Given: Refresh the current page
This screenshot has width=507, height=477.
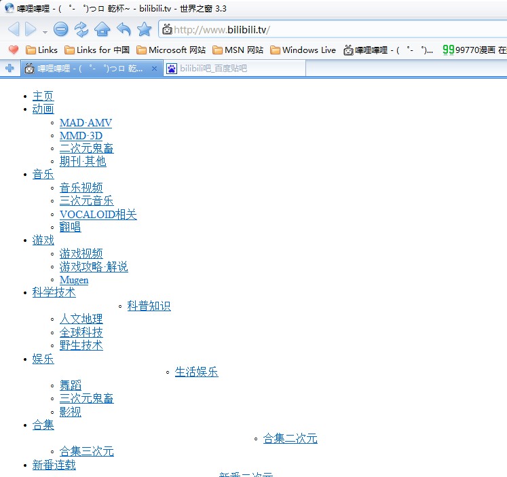Looking at the screenshot, I should point(81,29).
